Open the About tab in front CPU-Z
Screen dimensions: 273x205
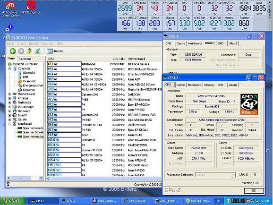233,85
